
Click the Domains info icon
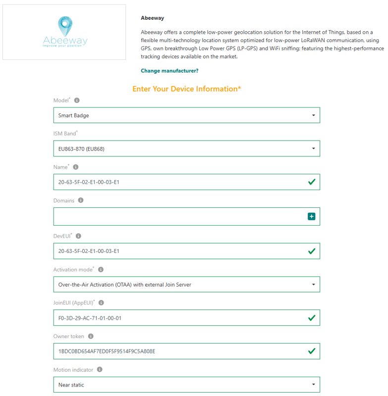click(81, 200)
